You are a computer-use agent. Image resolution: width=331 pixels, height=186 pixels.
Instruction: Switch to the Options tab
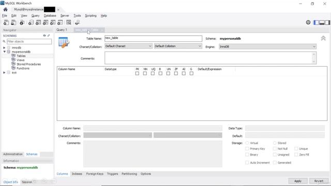point(146,174)
